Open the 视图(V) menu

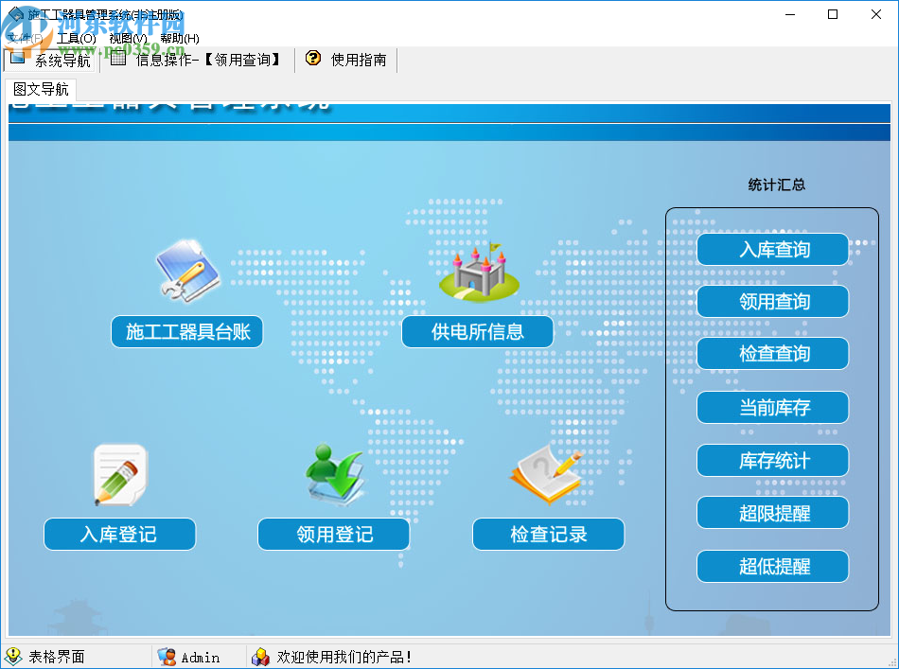pyautogui.click(x=128, y=39)
